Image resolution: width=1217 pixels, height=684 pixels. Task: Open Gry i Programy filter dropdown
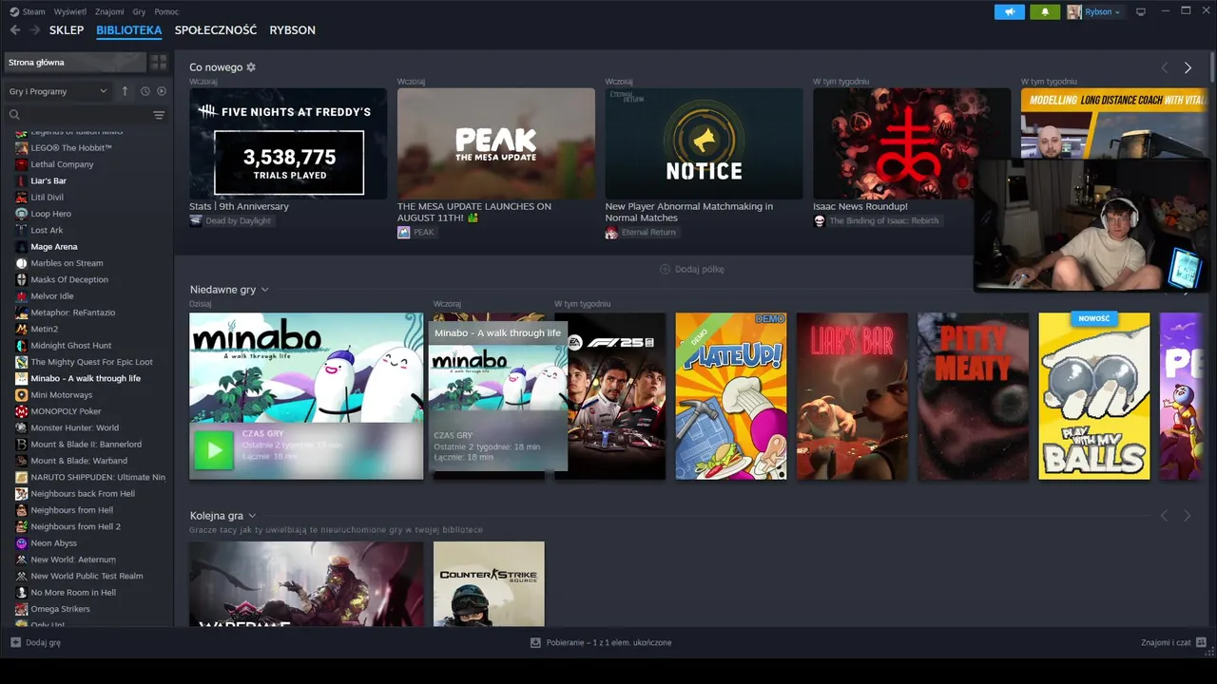pyautogui.click(x=58, y=91)
